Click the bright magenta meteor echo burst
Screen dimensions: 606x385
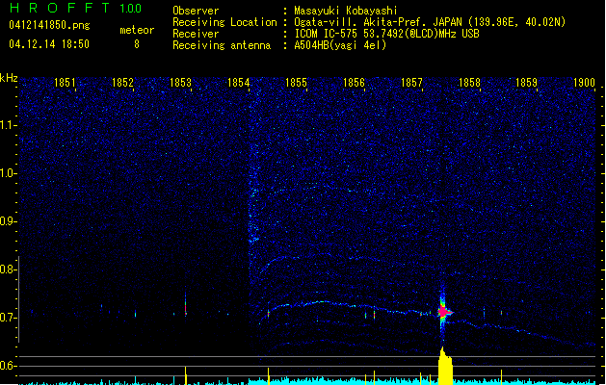[443, 311]
